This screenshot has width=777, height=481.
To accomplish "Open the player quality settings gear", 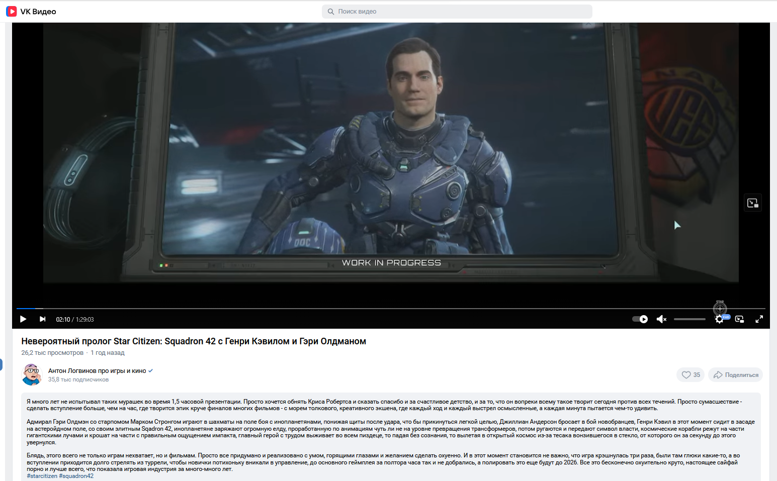I will pos(719,319).
